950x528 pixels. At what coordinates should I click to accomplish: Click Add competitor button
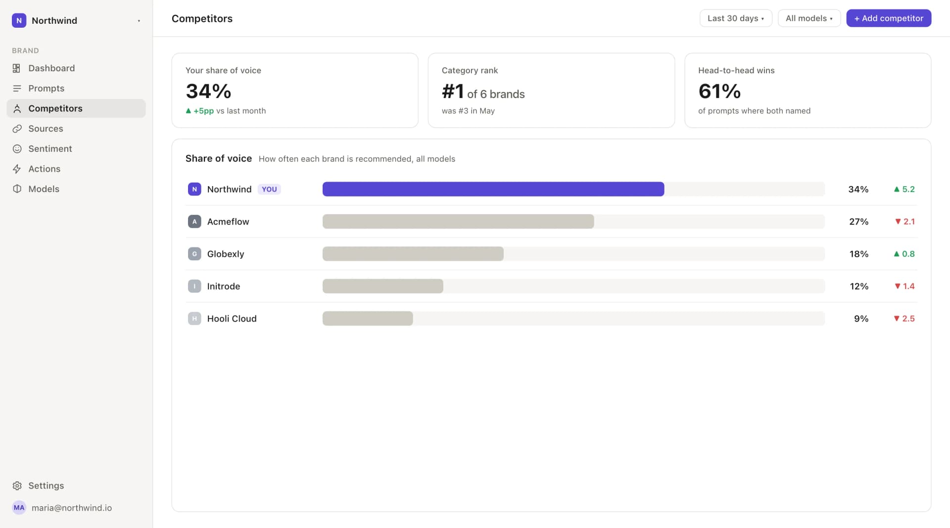coord(889,18)
